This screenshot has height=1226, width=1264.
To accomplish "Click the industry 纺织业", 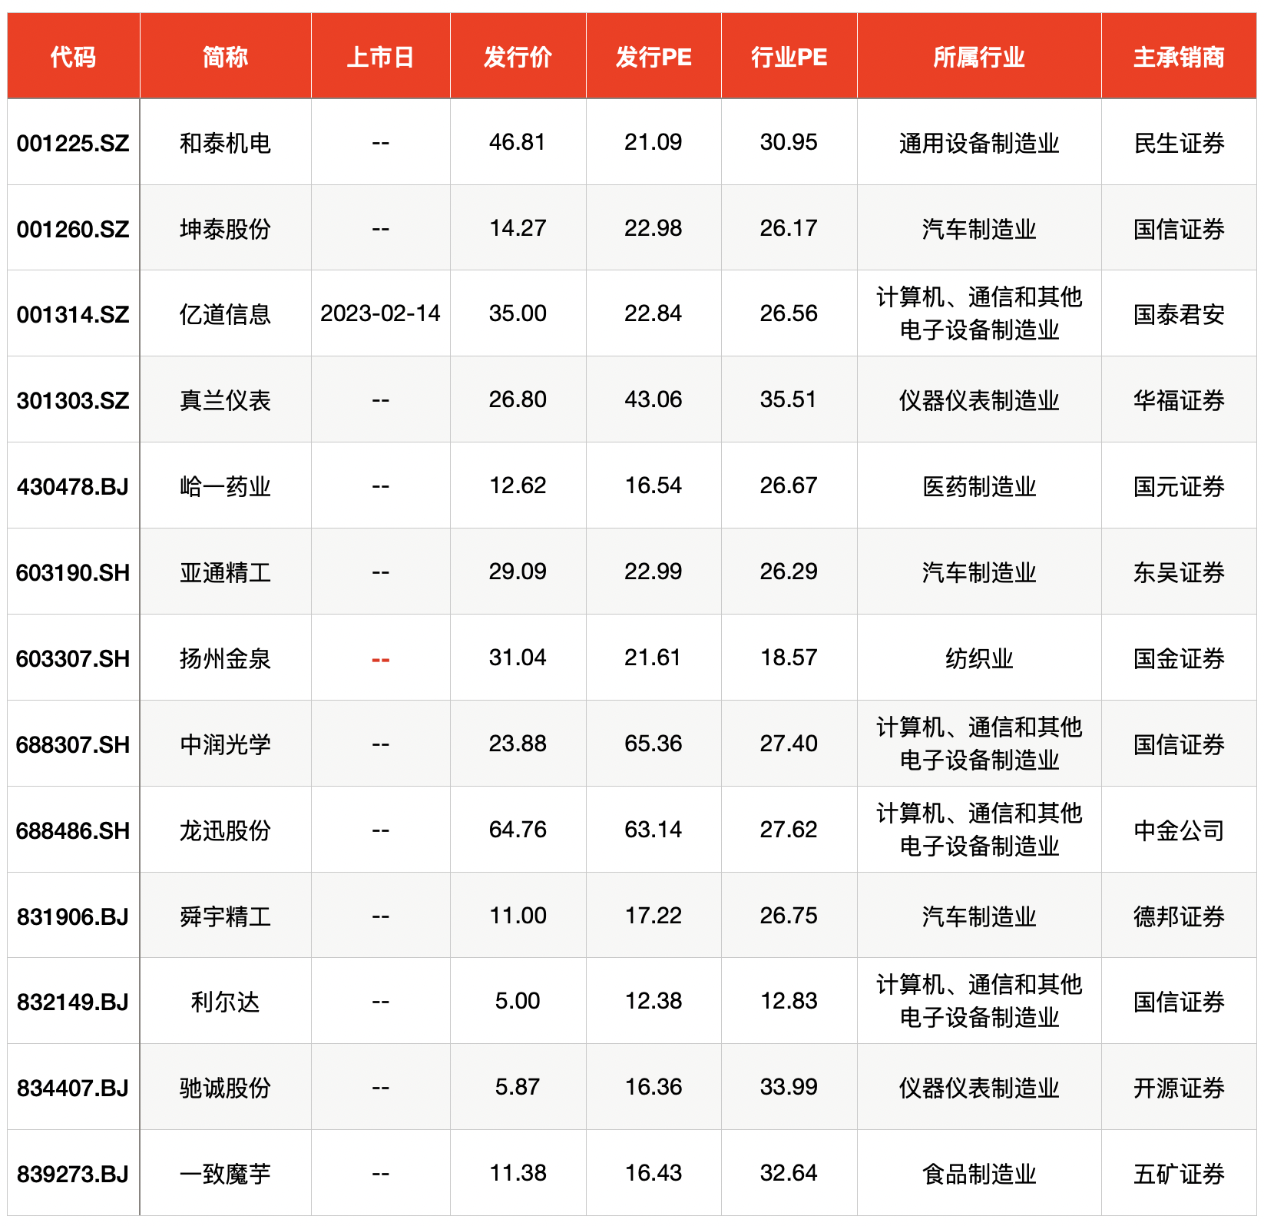I will coord(979,658).
